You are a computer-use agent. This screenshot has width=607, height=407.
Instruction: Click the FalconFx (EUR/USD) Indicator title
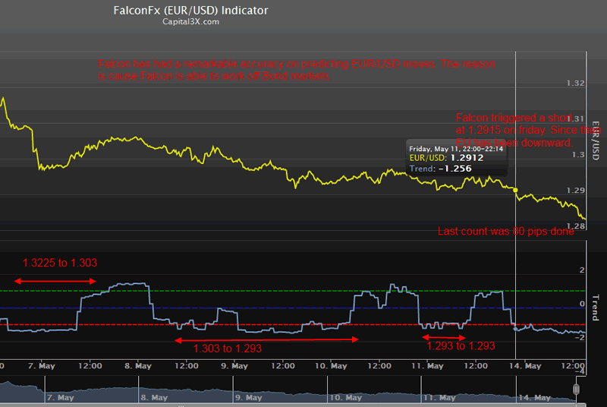click(x=191, y=11)
